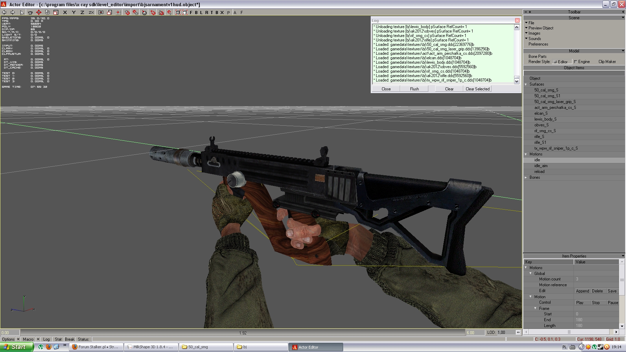Choose the Scale tool icon
This screenshot has height=352, width=626.
56,12
